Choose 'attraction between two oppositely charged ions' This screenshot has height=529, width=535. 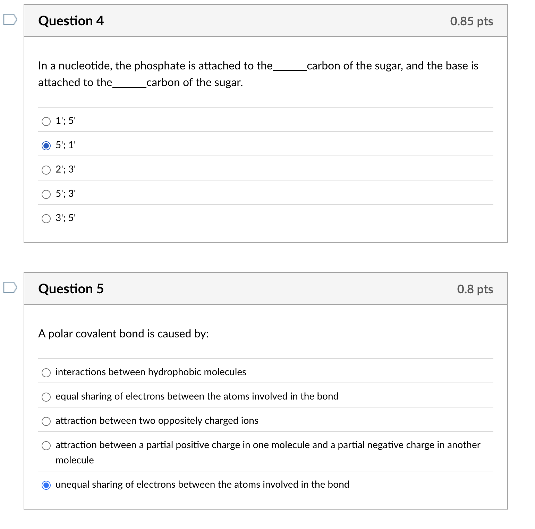(x=46, y=421)
